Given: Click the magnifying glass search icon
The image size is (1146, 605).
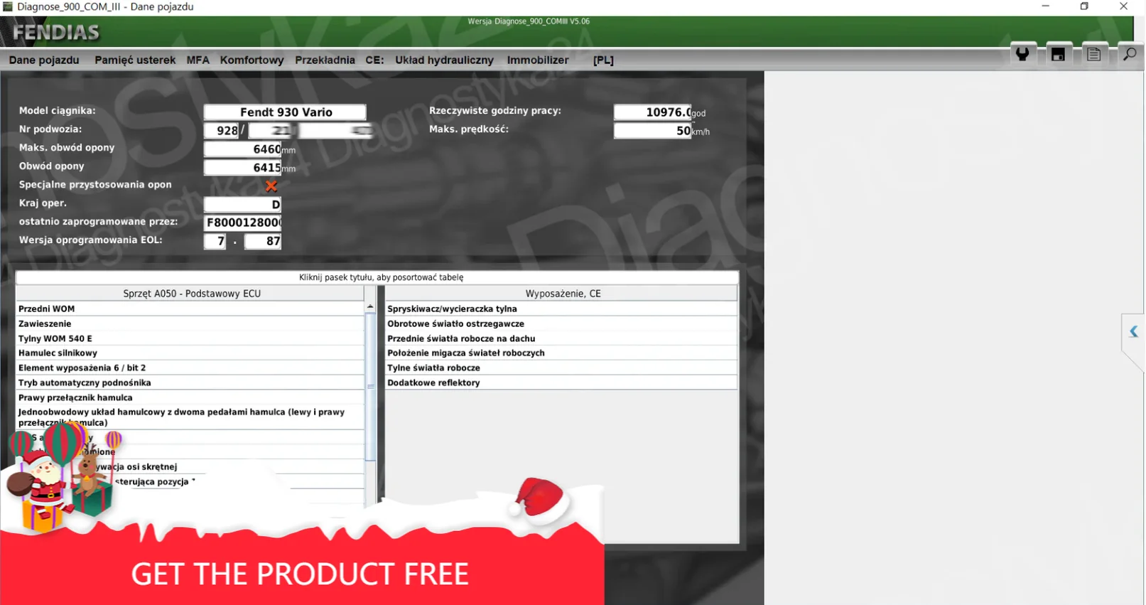Looking at the screenshot, I should (1129, 54).
